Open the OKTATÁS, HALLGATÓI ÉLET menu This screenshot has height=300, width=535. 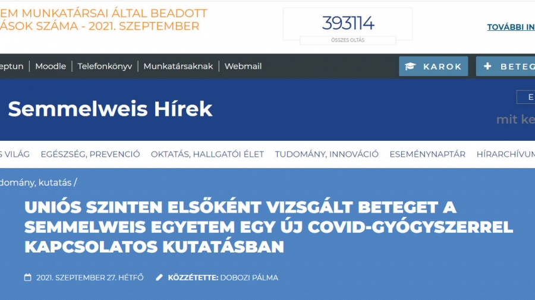[x=207, y=154]
